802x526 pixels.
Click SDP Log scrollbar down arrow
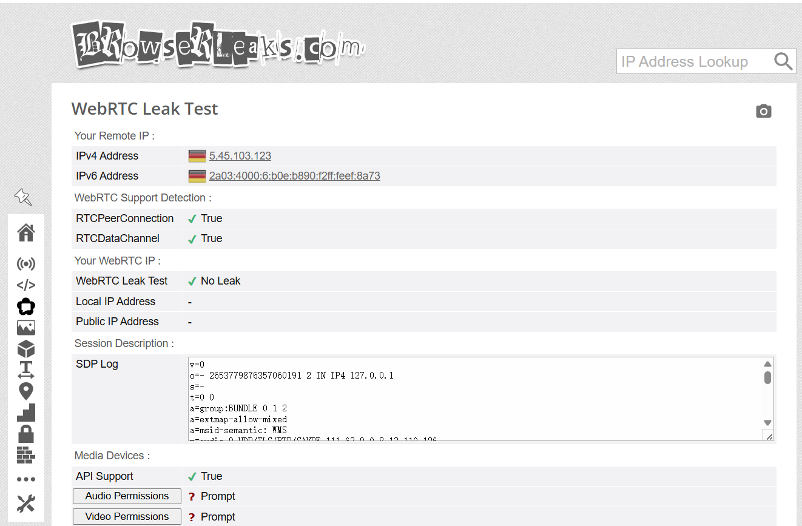click(x=767, y=423)
